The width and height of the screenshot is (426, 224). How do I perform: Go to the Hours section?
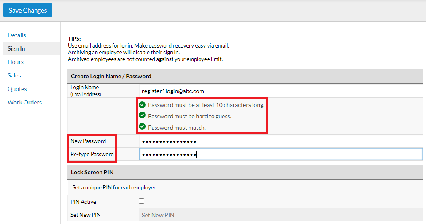click(16, 62)
